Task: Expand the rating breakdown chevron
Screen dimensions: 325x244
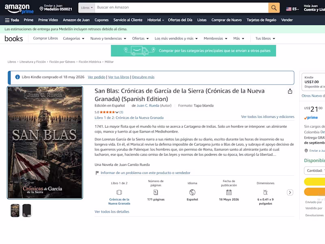Action: [x=117, y=112]
